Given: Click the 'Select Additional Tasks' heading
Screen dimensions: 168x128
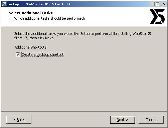Looking at the screenshot, I should point(31,13).
